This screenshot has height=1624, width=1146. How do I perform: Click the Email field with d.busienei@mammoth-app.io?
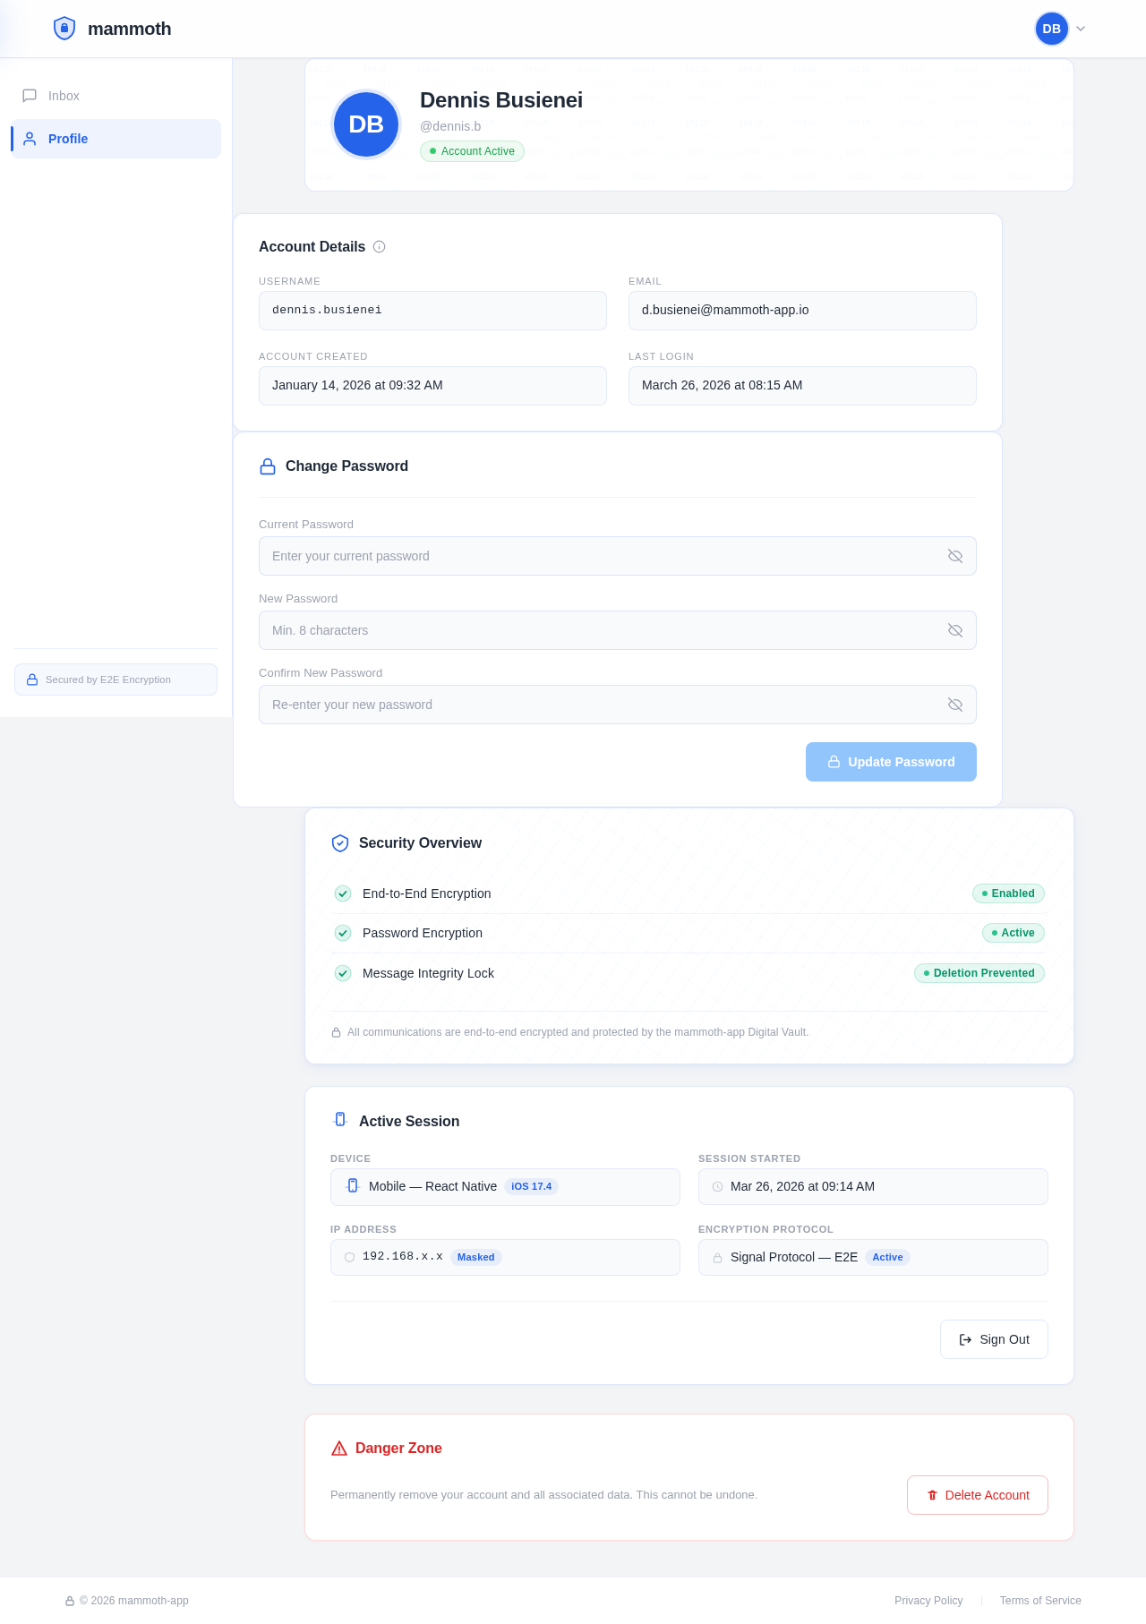click(x=802, y=311)
